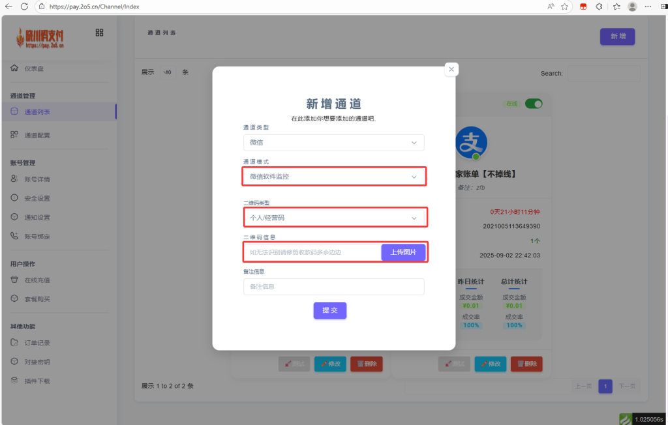Open 订单记录 in the sidebar
668x425 pixels.
coord(37,343)
